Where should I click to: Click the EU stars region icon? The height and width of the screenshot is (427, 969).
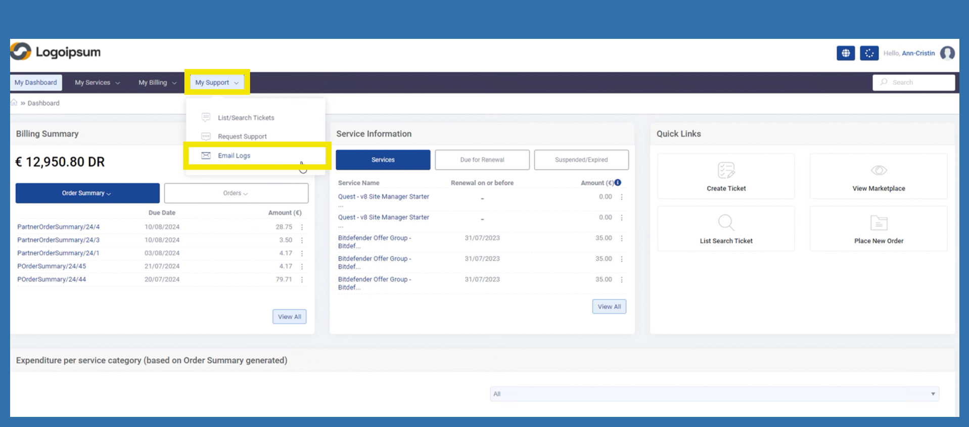(x=869, y=53)
